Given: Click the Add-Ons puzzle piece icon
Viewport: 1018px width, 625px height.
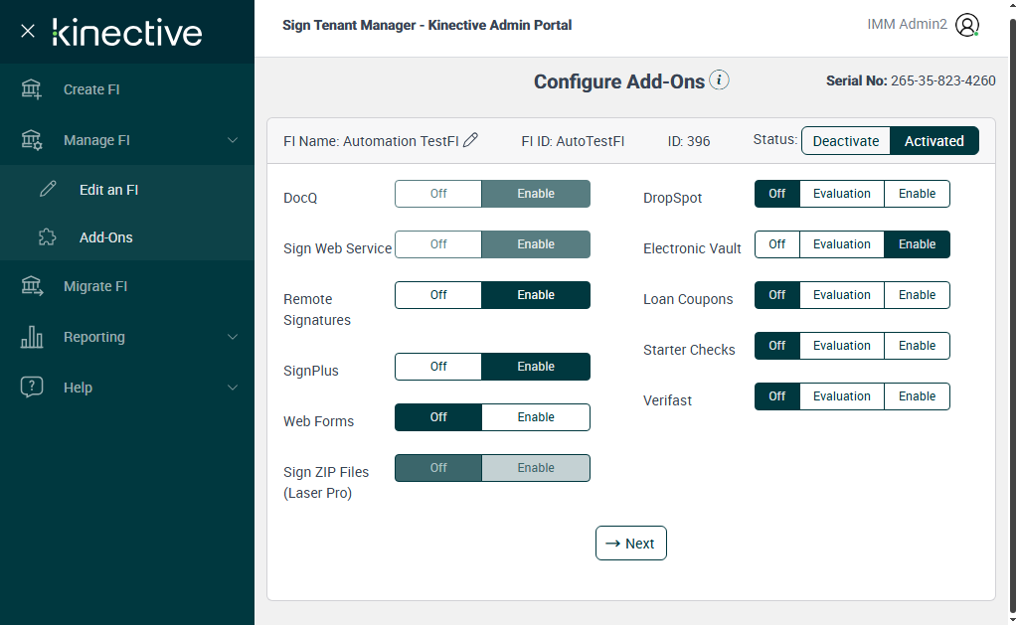Looking at the screenshot, I should pyautogui.click(x=48, y=236).
